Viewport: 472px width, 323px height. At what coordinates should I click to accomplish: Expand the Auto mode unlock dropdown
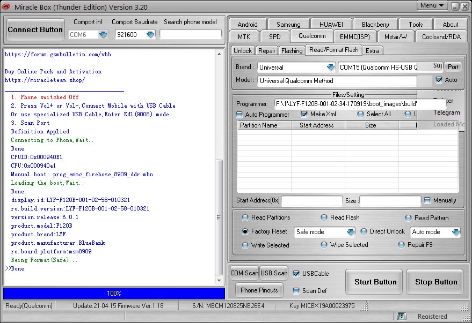point(455,232)
